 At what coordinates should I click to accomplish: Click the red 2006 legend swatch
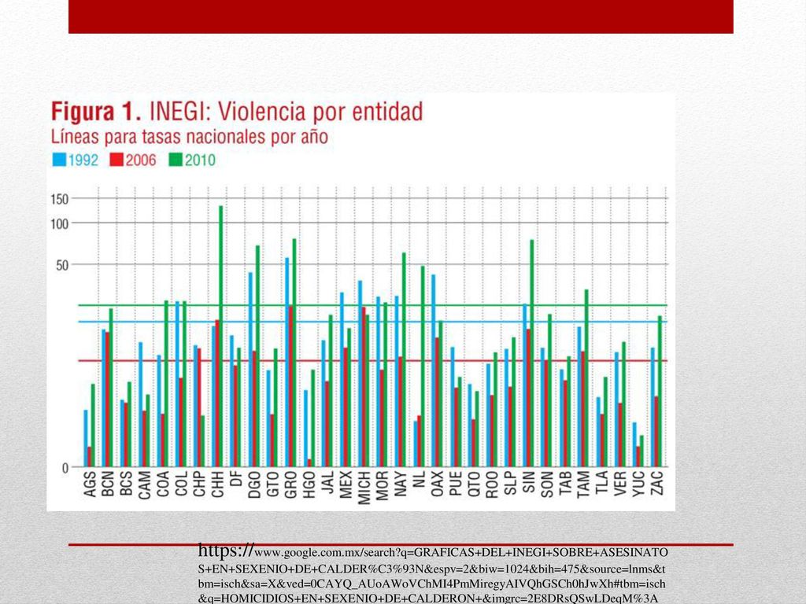(x=116, y=160)
